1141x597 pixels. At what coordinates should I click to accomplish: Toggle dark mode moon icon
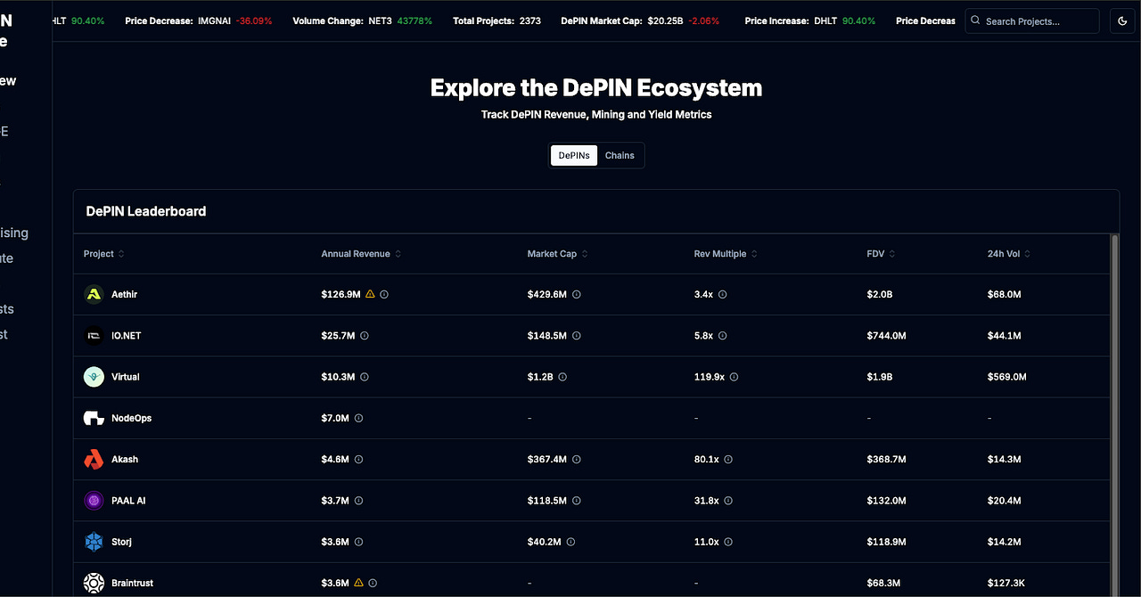click(1121, 20)
